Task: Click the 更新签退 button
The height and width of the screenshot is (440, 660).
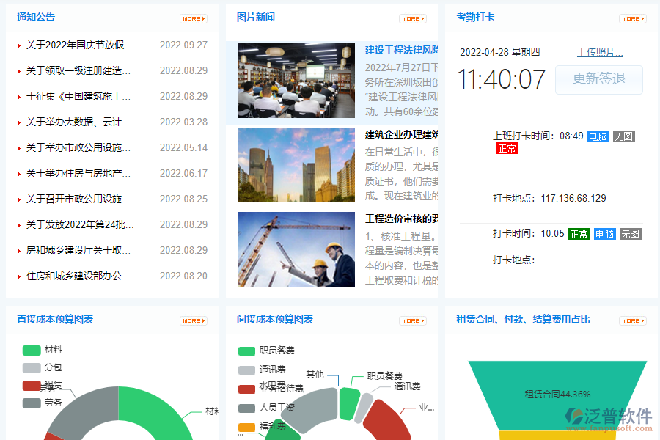Action: pos(599,80)
